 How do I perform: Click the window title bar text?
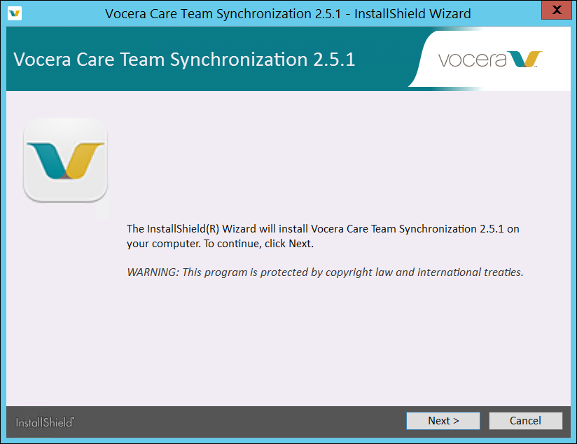pos(288,13)
